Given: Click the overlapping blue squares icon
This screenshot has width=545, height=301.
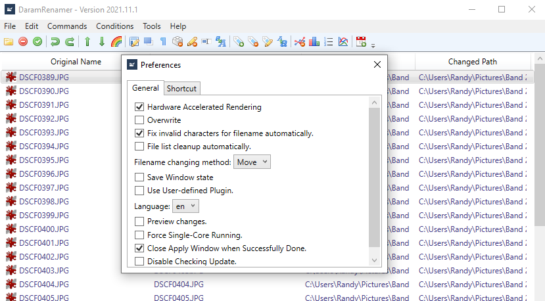Looking at the screenshot, I should [x=149, y=42].
